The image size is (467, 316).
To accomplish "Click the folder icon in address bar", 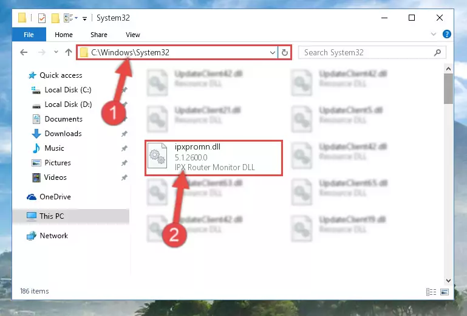I will click(x=84, y=52).
